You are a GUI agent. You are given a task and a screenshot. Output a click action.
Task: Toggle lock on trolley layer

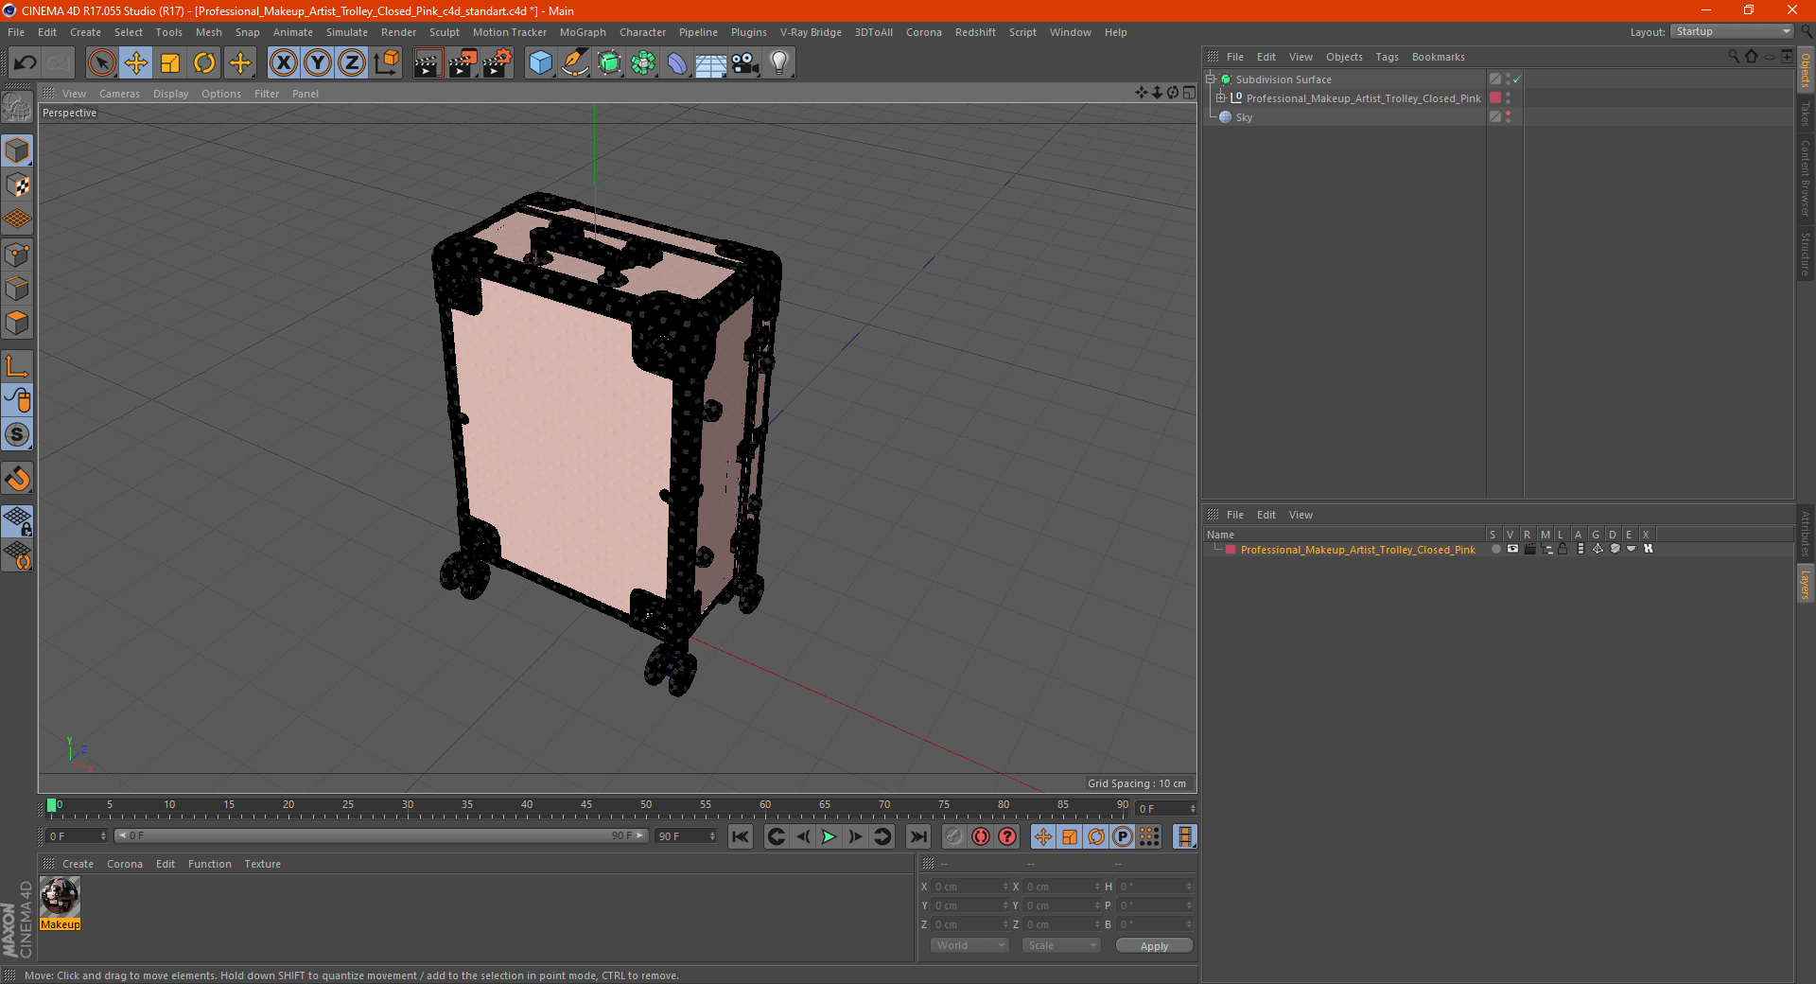[1563, 549]
